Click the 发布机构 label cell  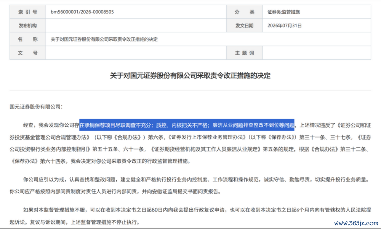(x=28, y=25)
